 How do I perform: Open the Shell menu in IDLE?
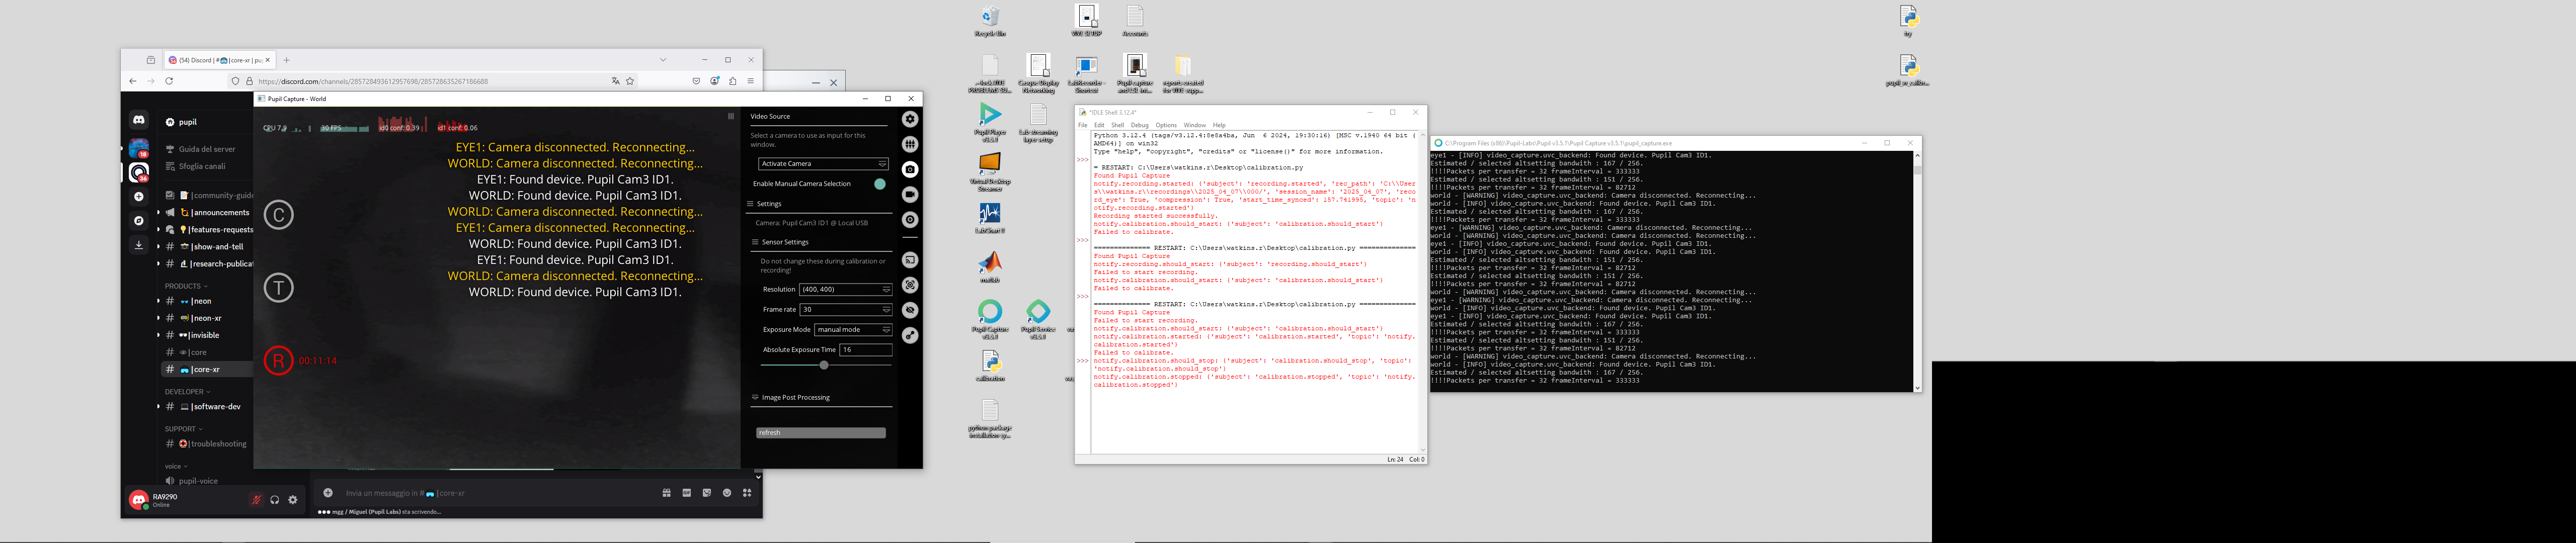[1118, 125]
